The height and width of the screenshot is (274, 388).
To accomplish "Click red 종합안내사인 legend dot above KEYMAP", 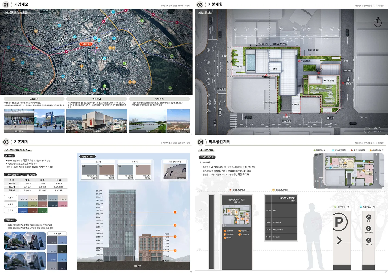I will click(352, 150).
